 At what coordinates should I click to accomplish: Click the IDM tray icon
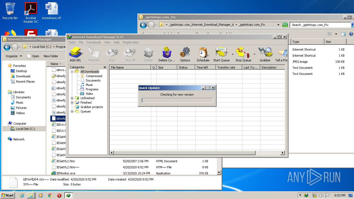tap(306, 195)
